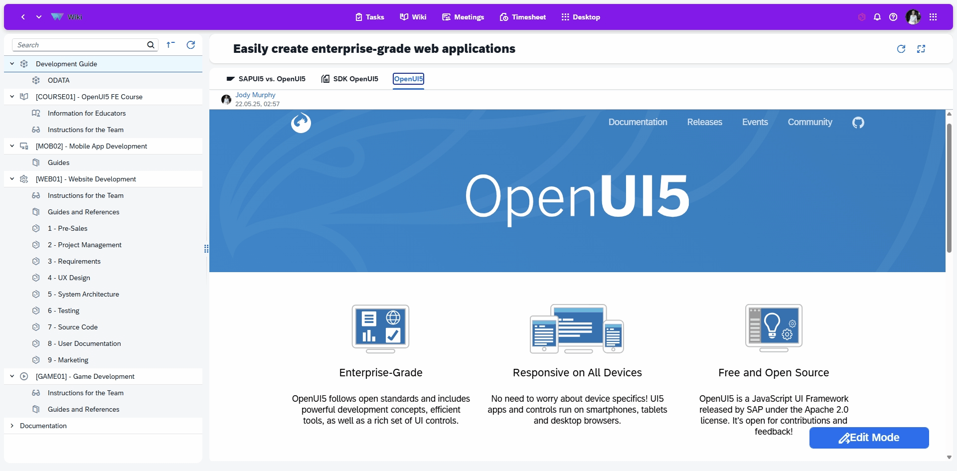Image resolution: width=957 pixels, height=471 pixels.
Task: Collapse the Development Guide tree node
Action: click(12, 64)
